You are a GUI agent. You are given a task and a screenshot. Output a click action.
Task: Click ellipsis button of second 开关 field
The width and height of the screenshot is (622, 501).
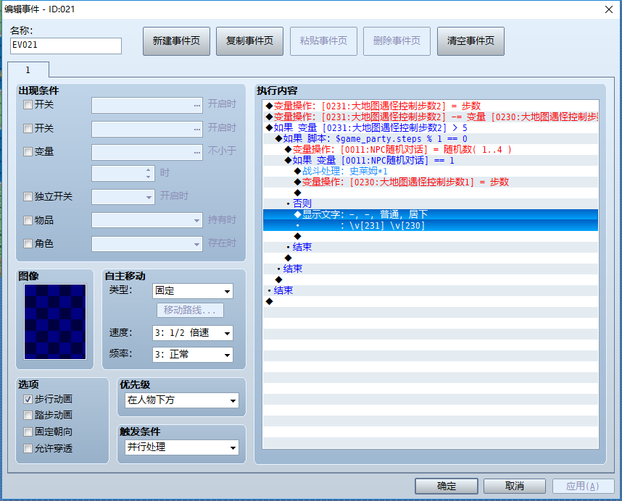click(x=197, y=129)
